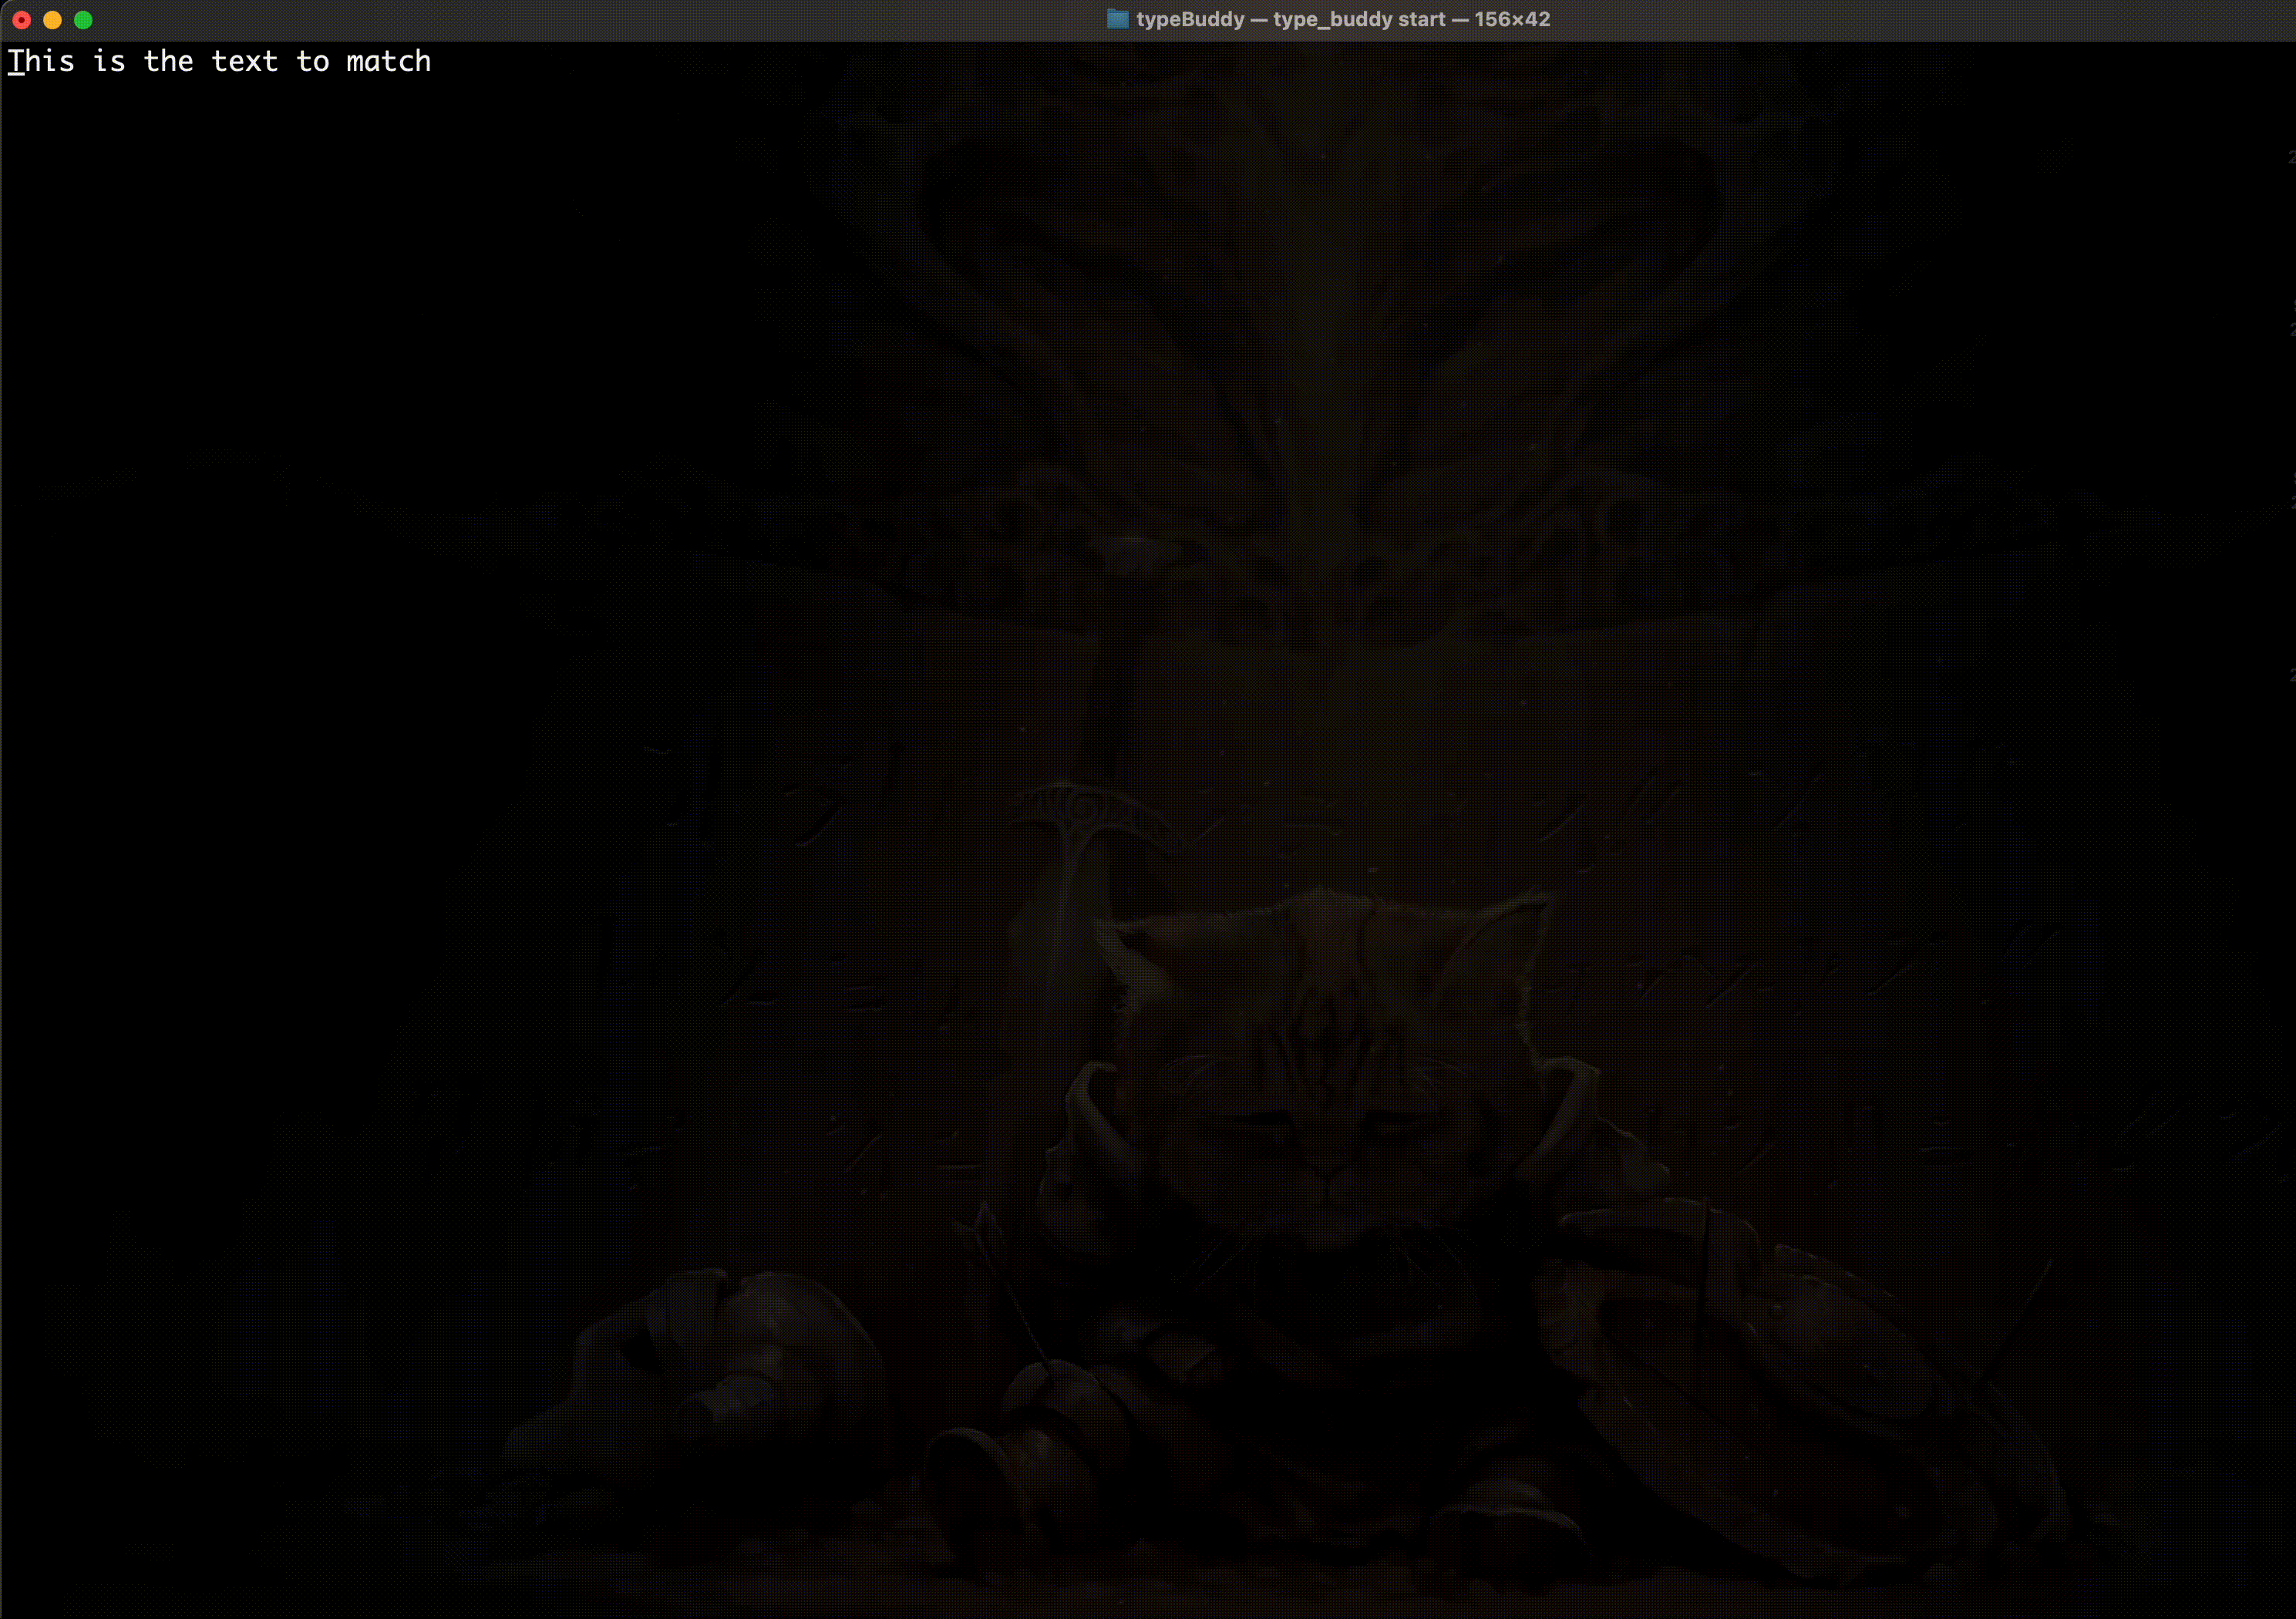
Task: Click the 'typeBuddy' name in window title
Action: pyautogui.click(x=1190, y=19)
